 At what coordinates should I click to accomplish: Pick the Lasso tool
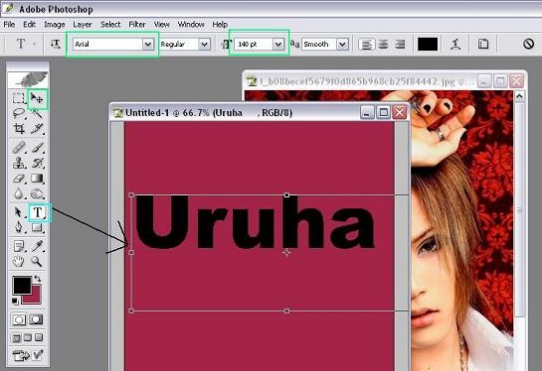tap(19, 113)
